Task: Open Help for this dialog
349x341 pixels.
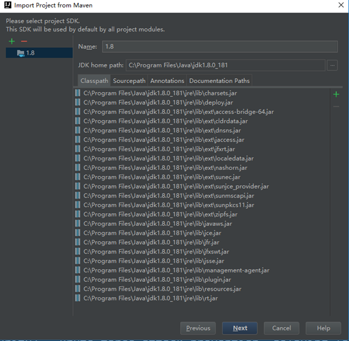Action: 323,328
